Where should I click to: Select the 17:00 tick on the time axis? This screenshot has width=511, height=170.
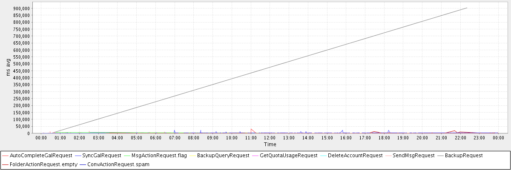click(x=365, y=138)
